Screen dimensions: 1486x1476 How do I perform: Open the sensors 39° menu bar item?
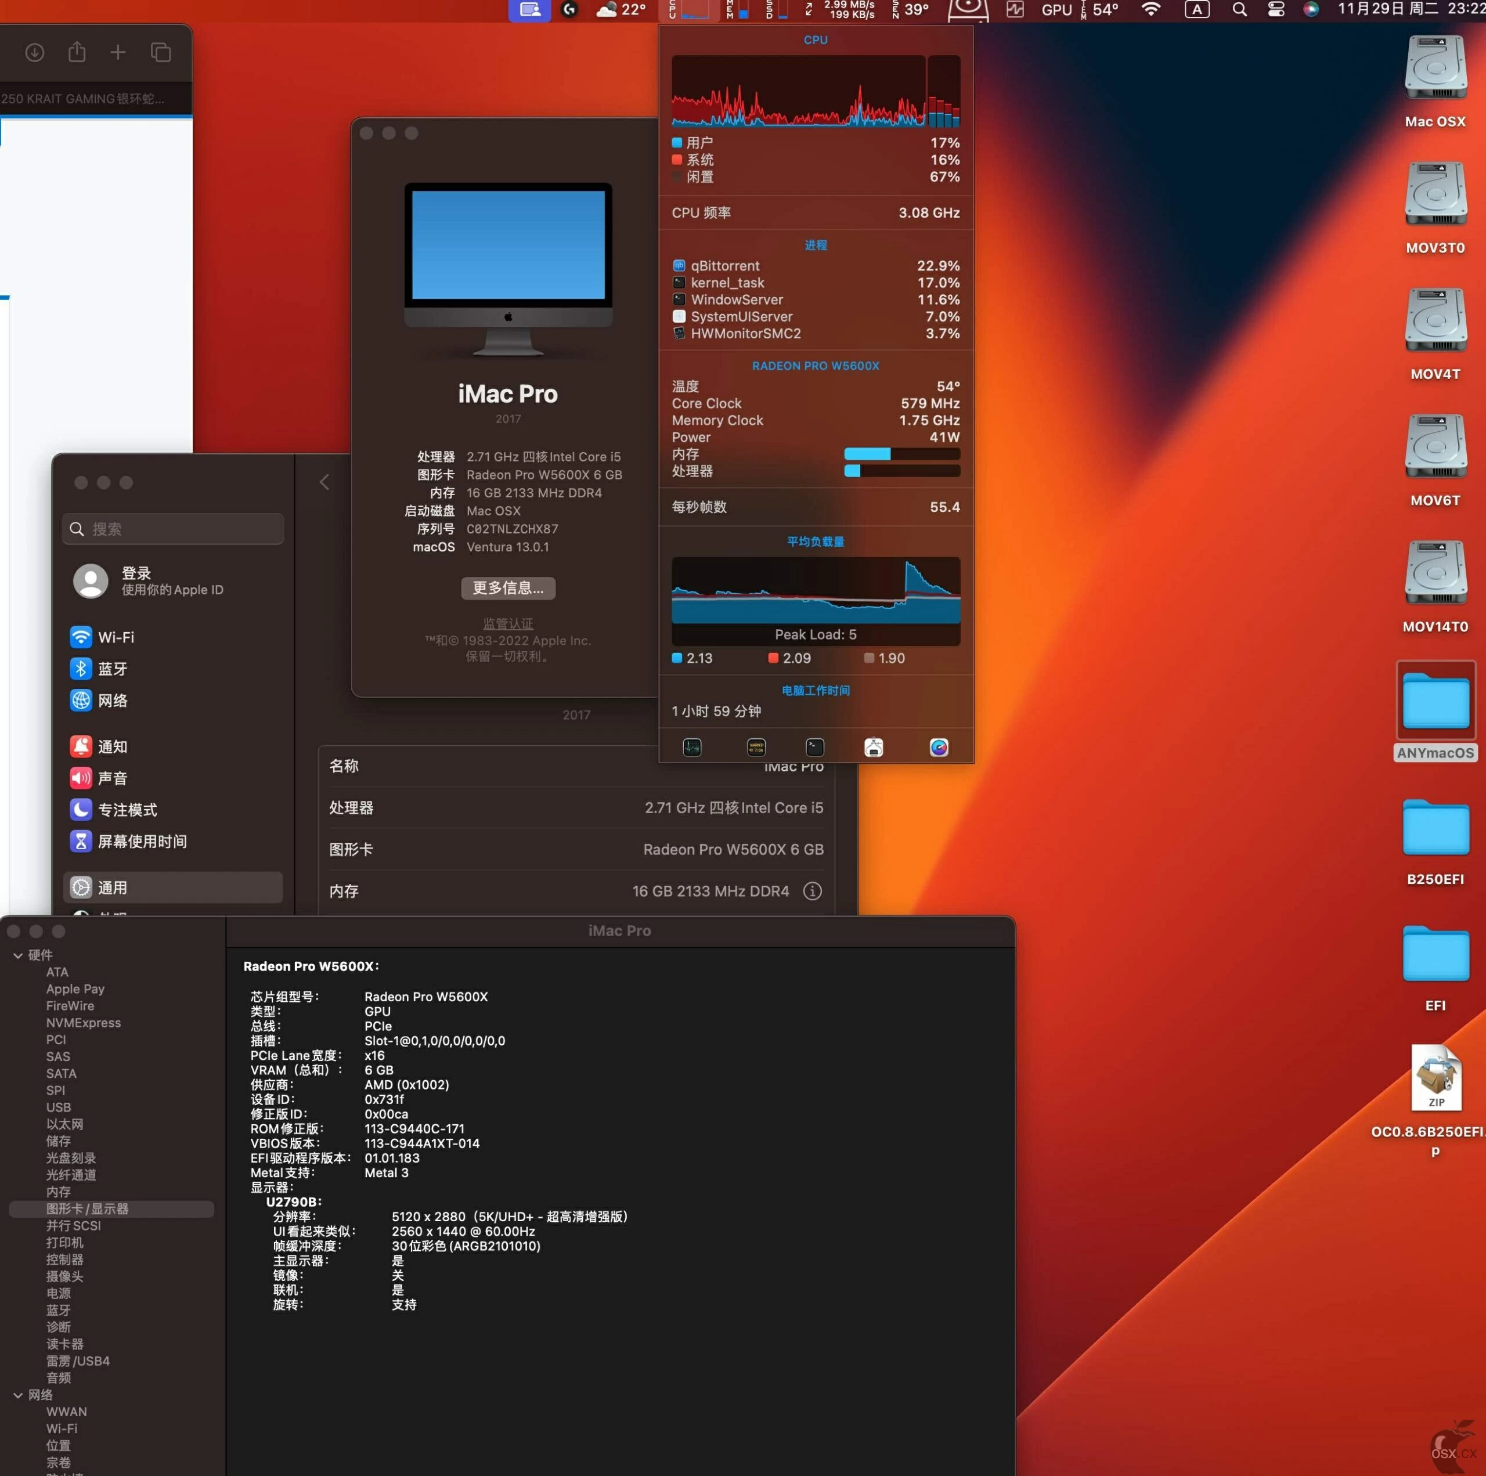click(x=910, y=10)
